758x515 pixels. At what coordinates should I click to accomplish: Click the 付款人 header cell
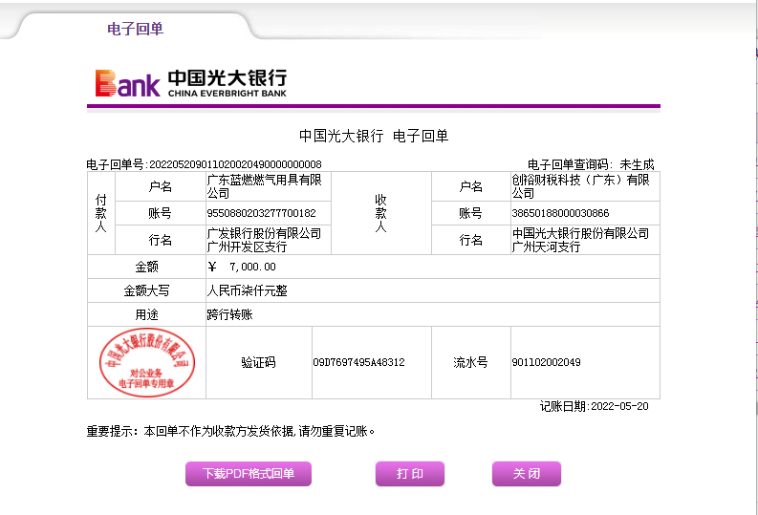(x=101, y=213)
